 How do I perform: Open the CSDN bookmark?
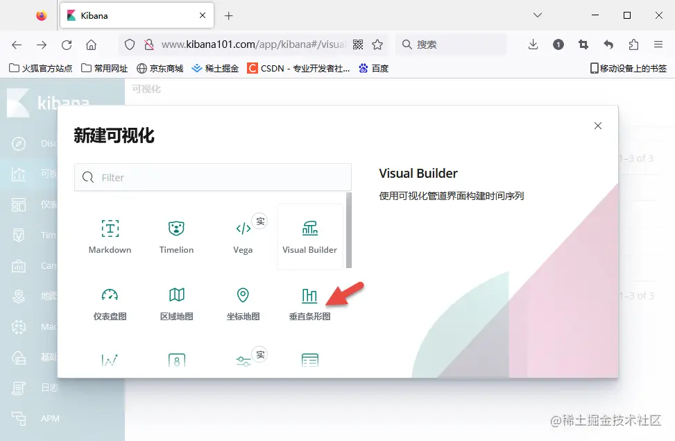(x=298, y=68)
